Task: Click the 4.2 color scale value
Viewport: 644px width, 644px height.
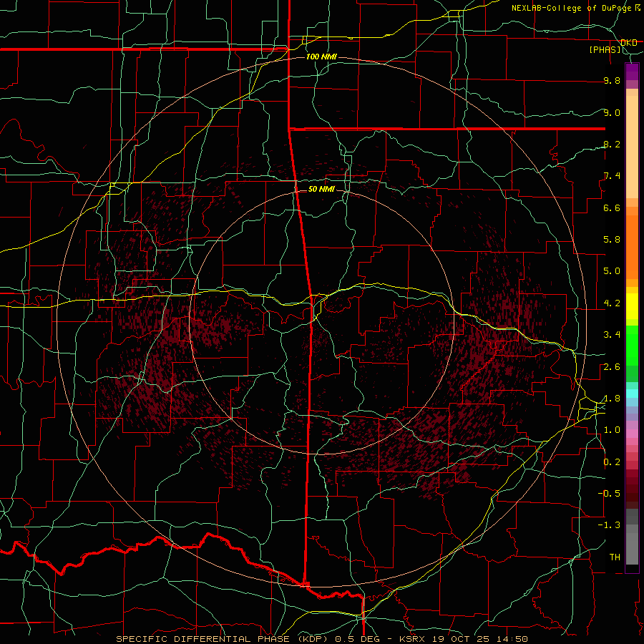Action: pos(612,303)
